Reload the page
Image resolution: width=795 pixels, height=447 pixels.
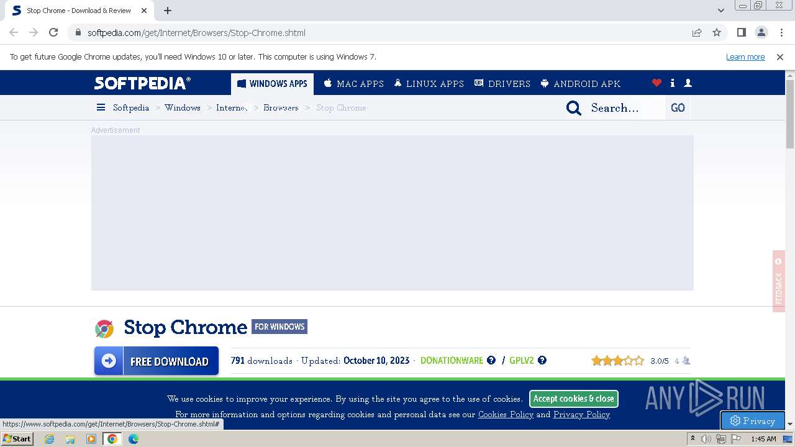pos(53,32)
